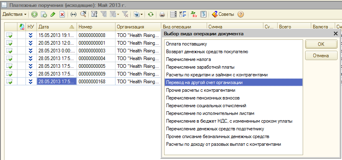Click the green Refresh list icon
Screen dimensions: 342x160
coord(150,15)
